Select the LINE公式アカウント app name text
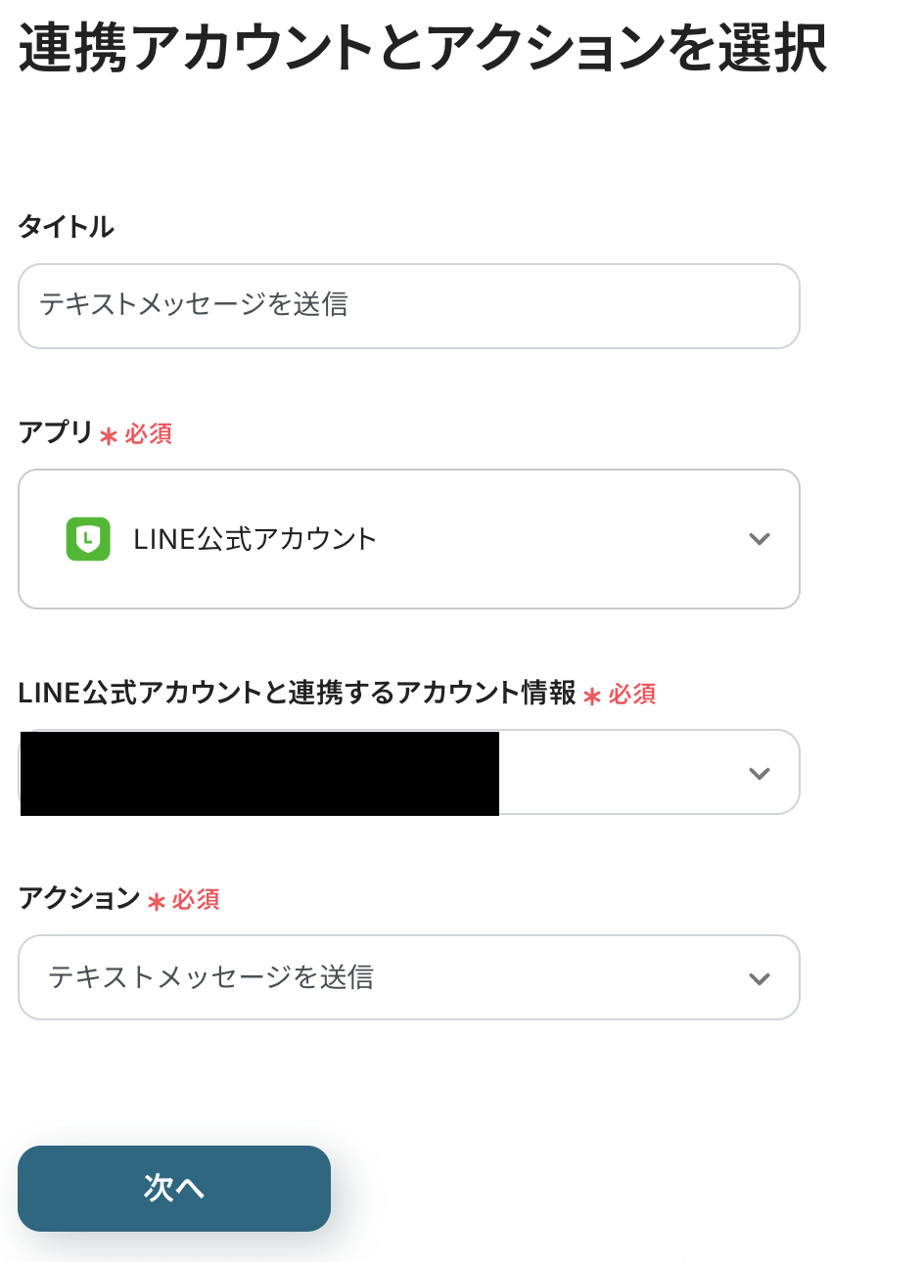This screenshot has width=924, height=1262. [255, 539]
